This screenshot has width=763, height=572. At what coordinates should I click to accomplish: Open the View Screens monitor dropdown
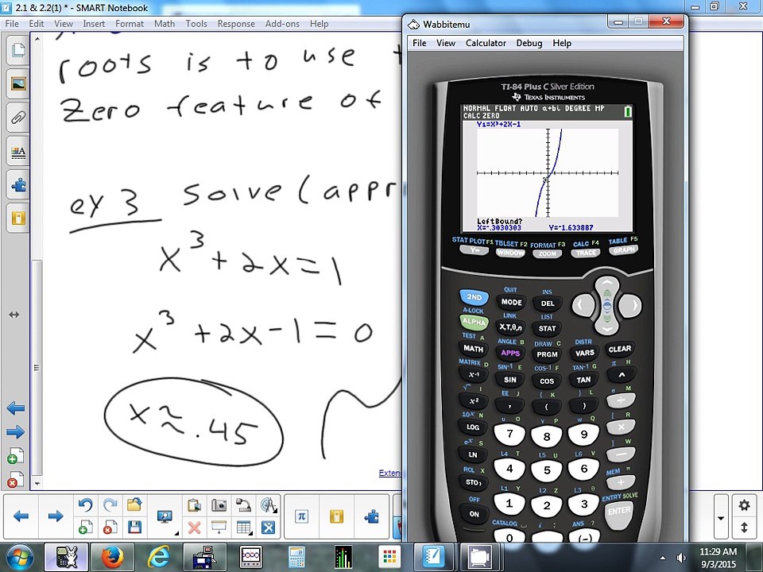165,517
